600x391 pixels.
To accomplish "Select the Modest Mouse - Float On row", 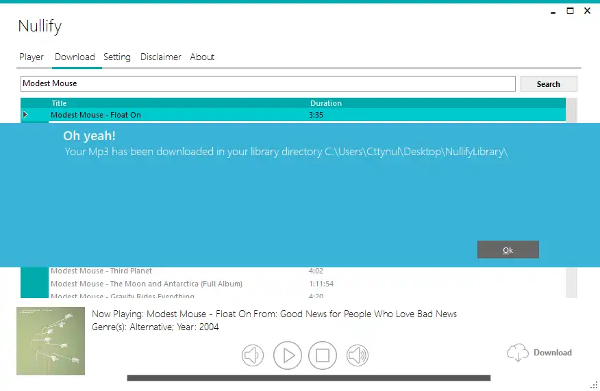I will (x=293, y=115).
